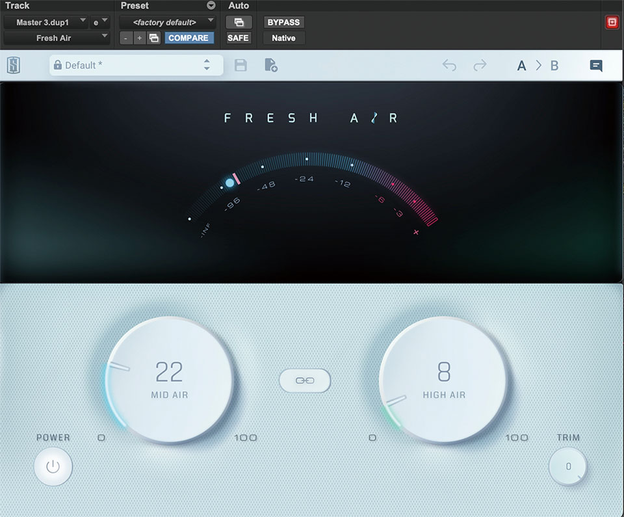Image resolution: width=624 pixels, height=517 pixels.
Task: Open the insert position e dropdown
Action: 99,22
